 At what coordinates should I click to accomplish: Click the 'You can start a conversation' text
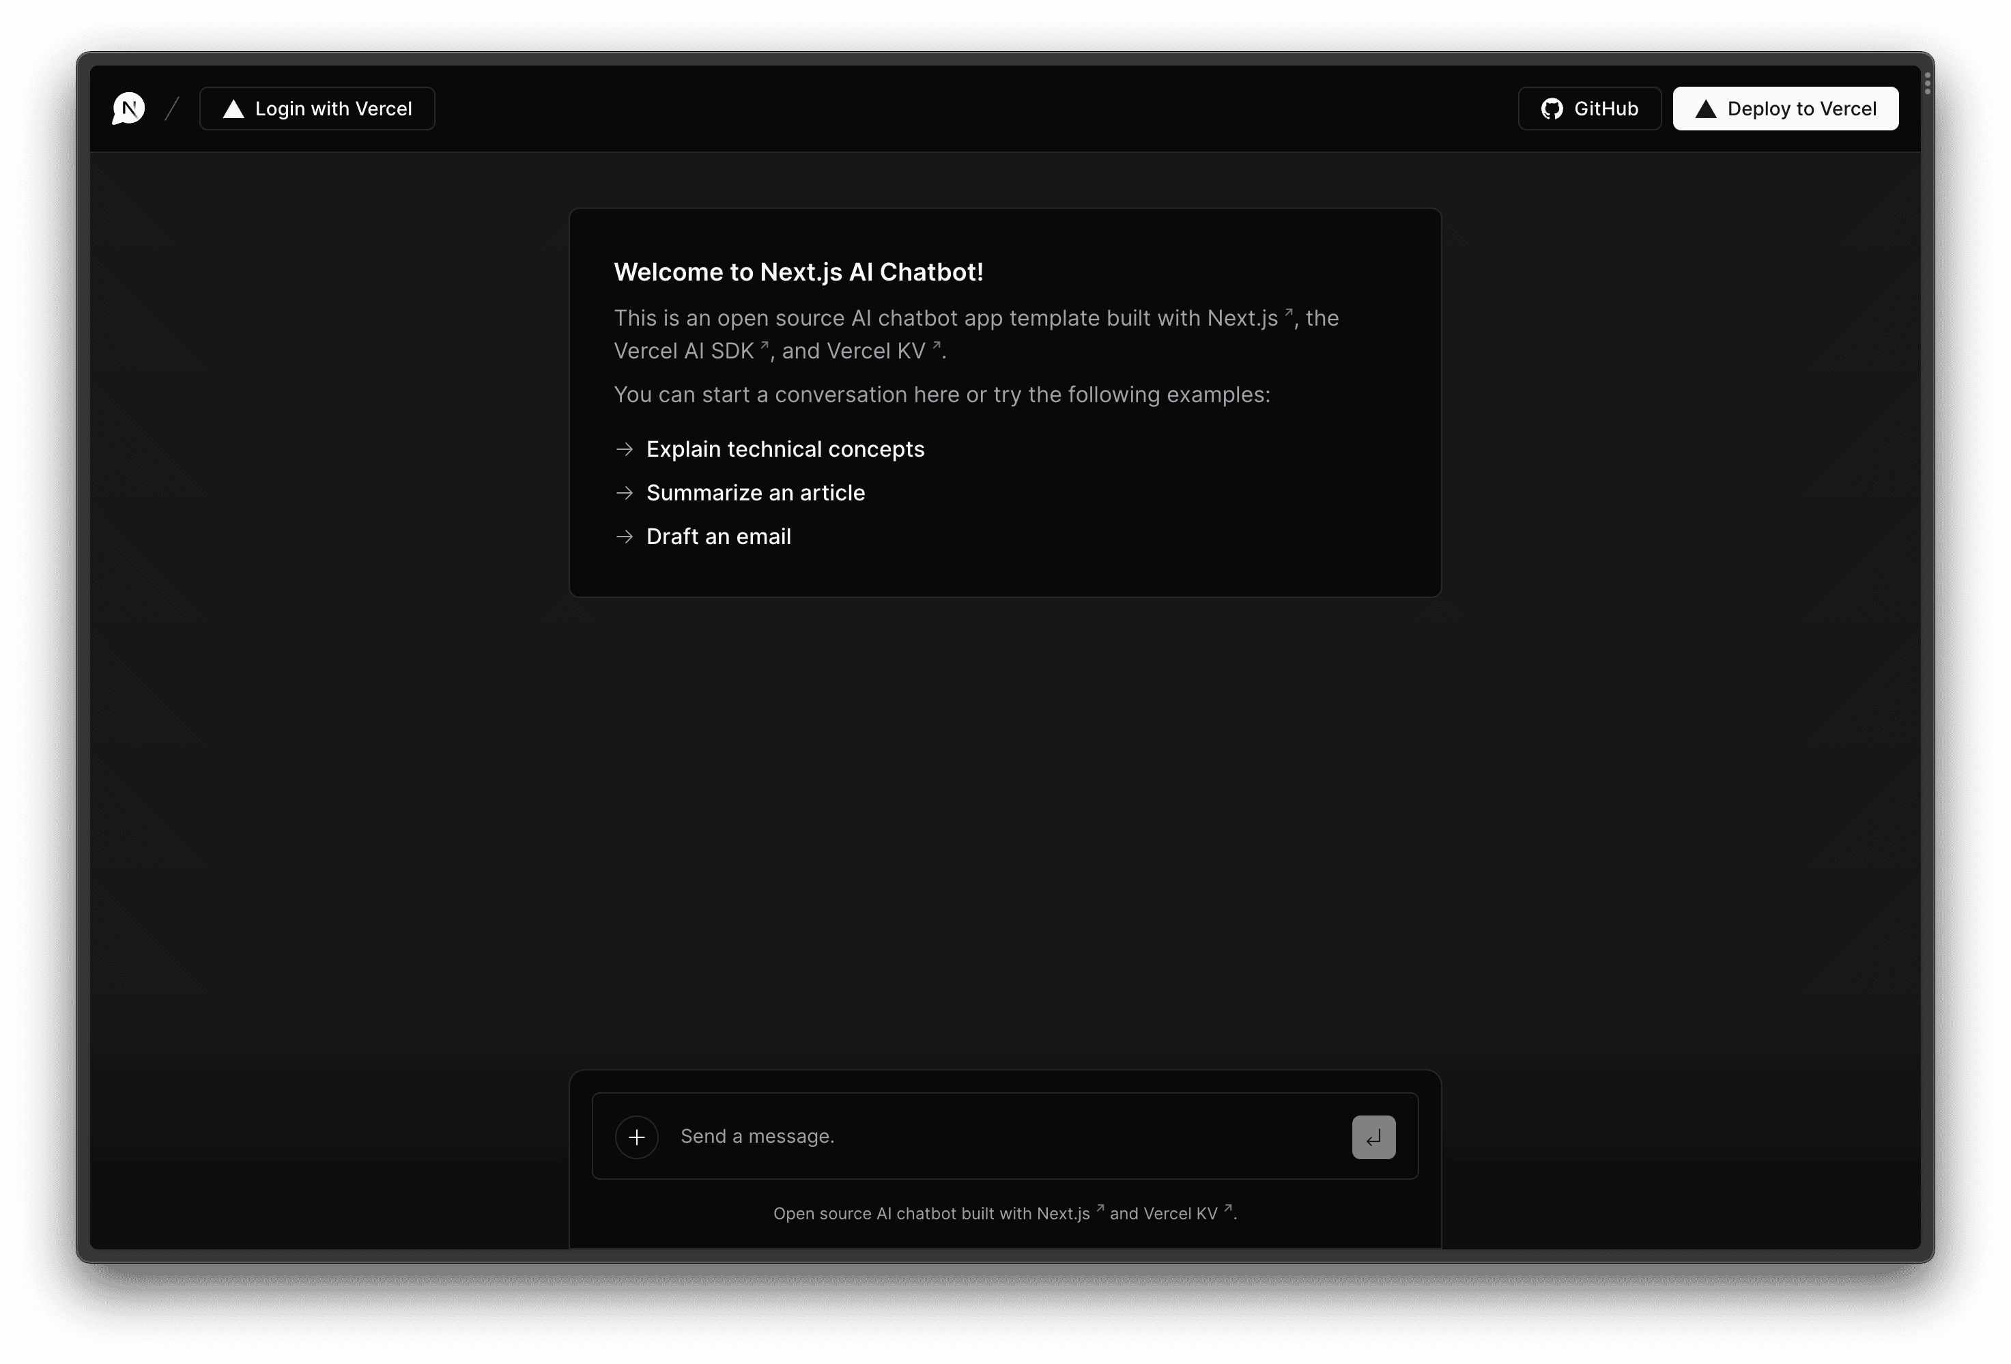click(942, 395)
